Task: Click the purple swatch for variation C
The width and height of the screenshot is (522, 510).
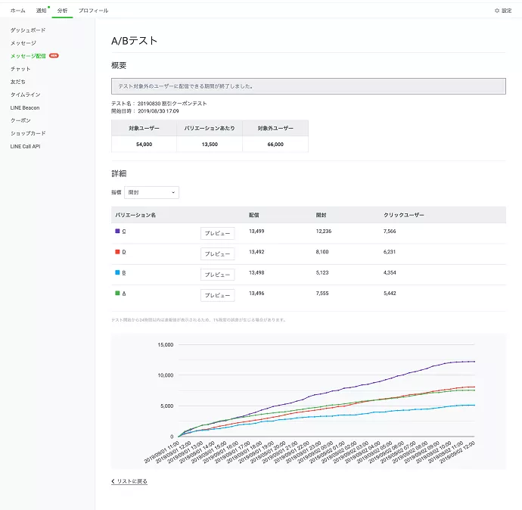Action: click(117, 231)
